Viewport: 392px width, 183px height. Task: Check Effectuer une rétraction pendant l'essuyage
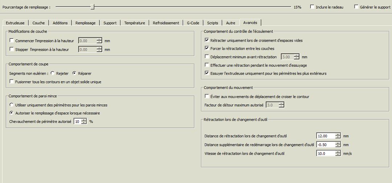point(207,65)
